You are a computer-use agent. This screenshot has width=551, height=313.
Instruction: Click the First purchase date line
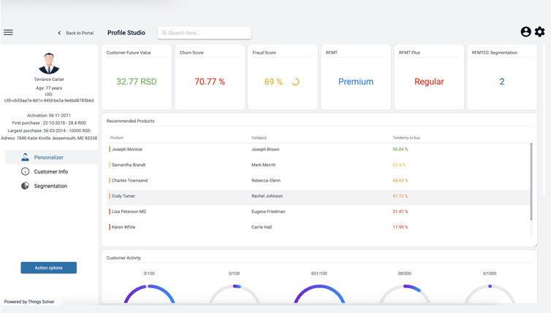tap(49, 123)
